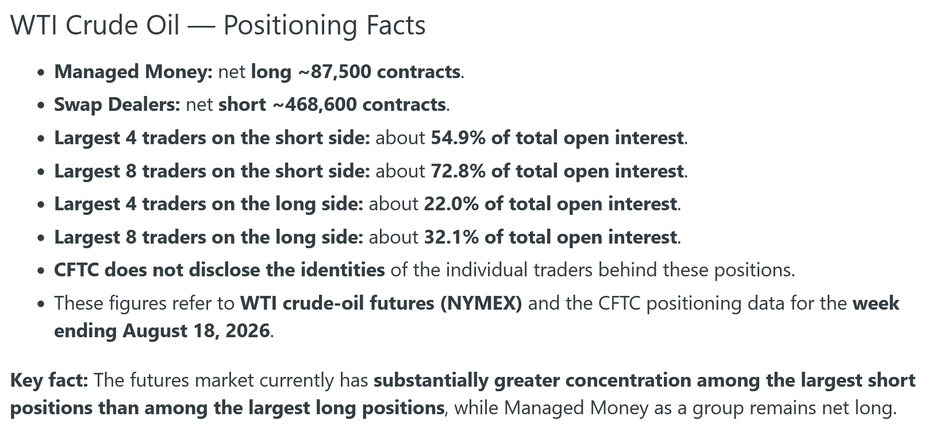Click 'Largest 8 traders on the long side'
This screenshot has width=930, height=424.
[x=209, y=237]
